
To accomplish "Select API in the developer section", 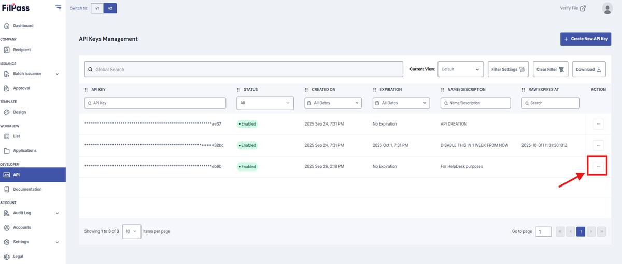I will pos(33,175).
